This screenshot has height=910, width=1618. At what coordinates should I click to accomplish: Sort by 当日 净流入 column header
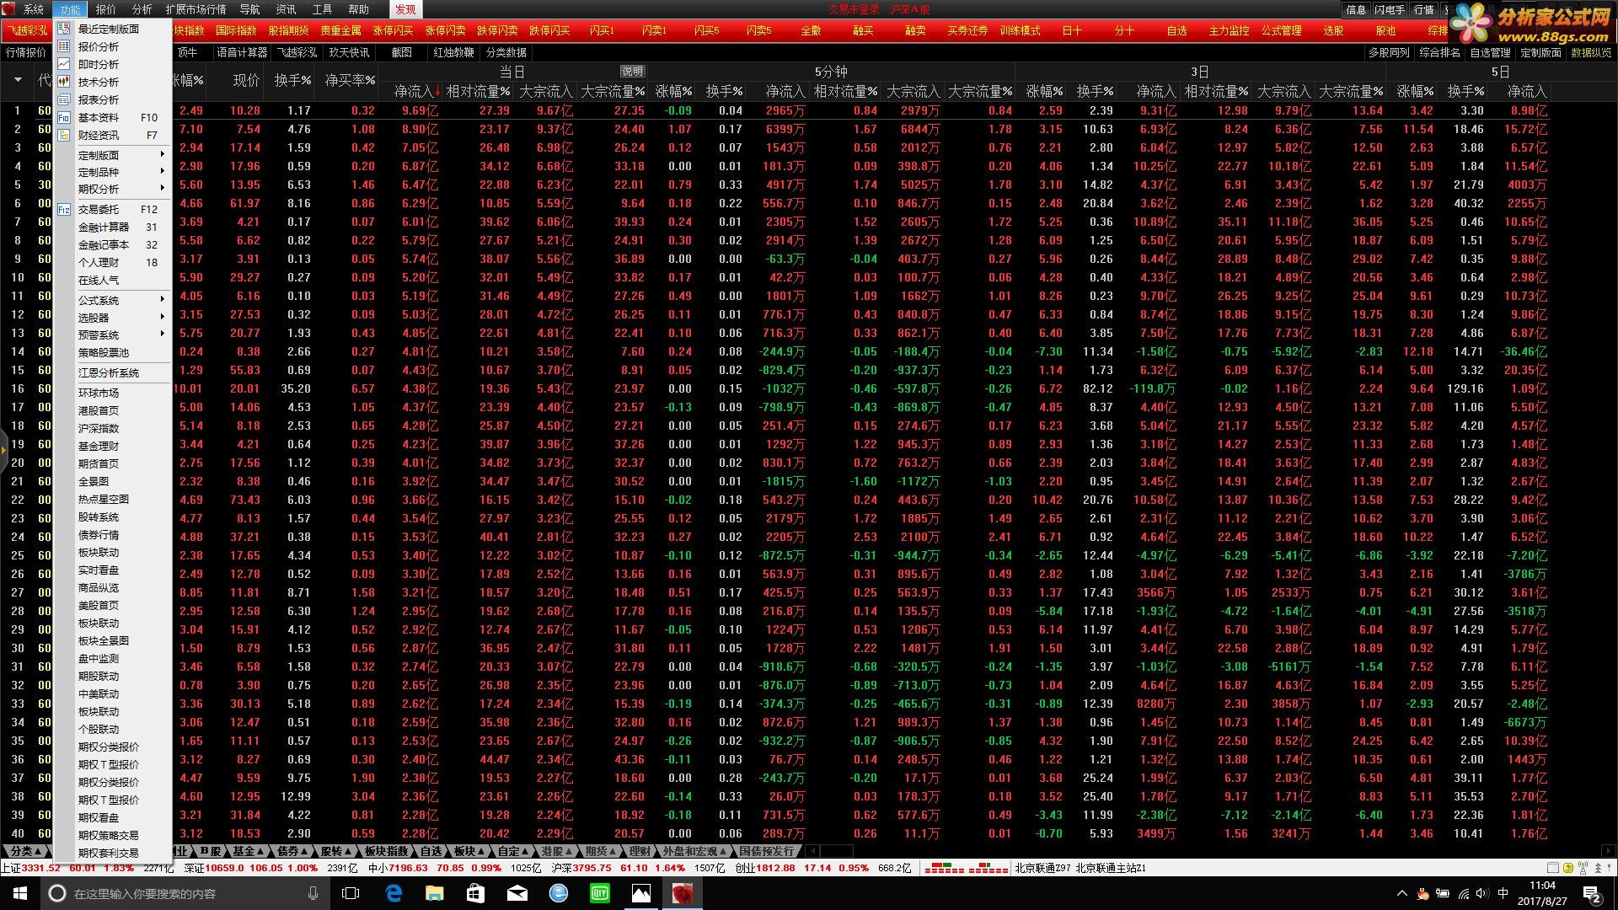[x=415, y=91]
